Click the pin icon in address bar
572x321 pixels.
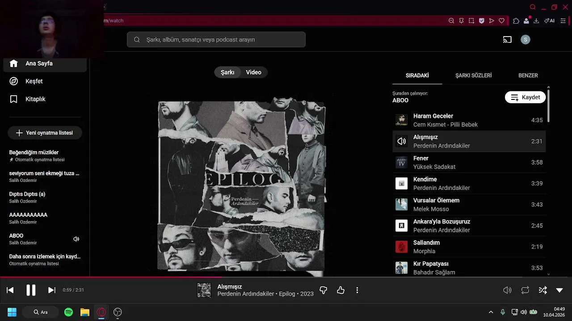[462, 21]
